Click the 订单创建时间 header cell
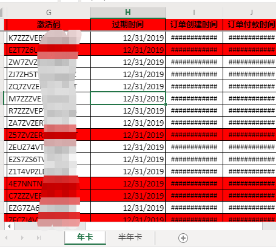Image resolution: width=276 pixels, height=249 pixels. 194,24
